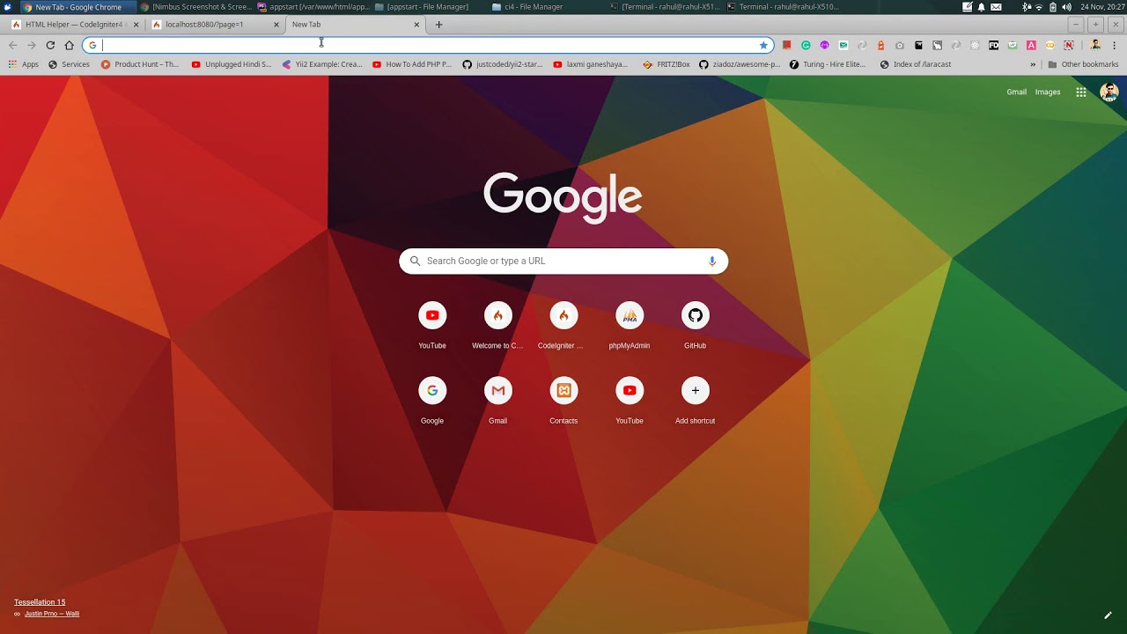Image resolution: width=1127 pixels, height=634 pixels.
Task: Click the Add shortcut button
Action: [695, 400]
